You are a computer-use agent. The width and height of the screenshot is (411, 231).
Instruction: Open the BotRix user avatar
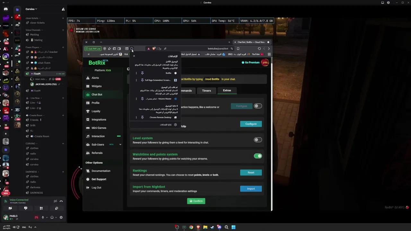(265, 63)
